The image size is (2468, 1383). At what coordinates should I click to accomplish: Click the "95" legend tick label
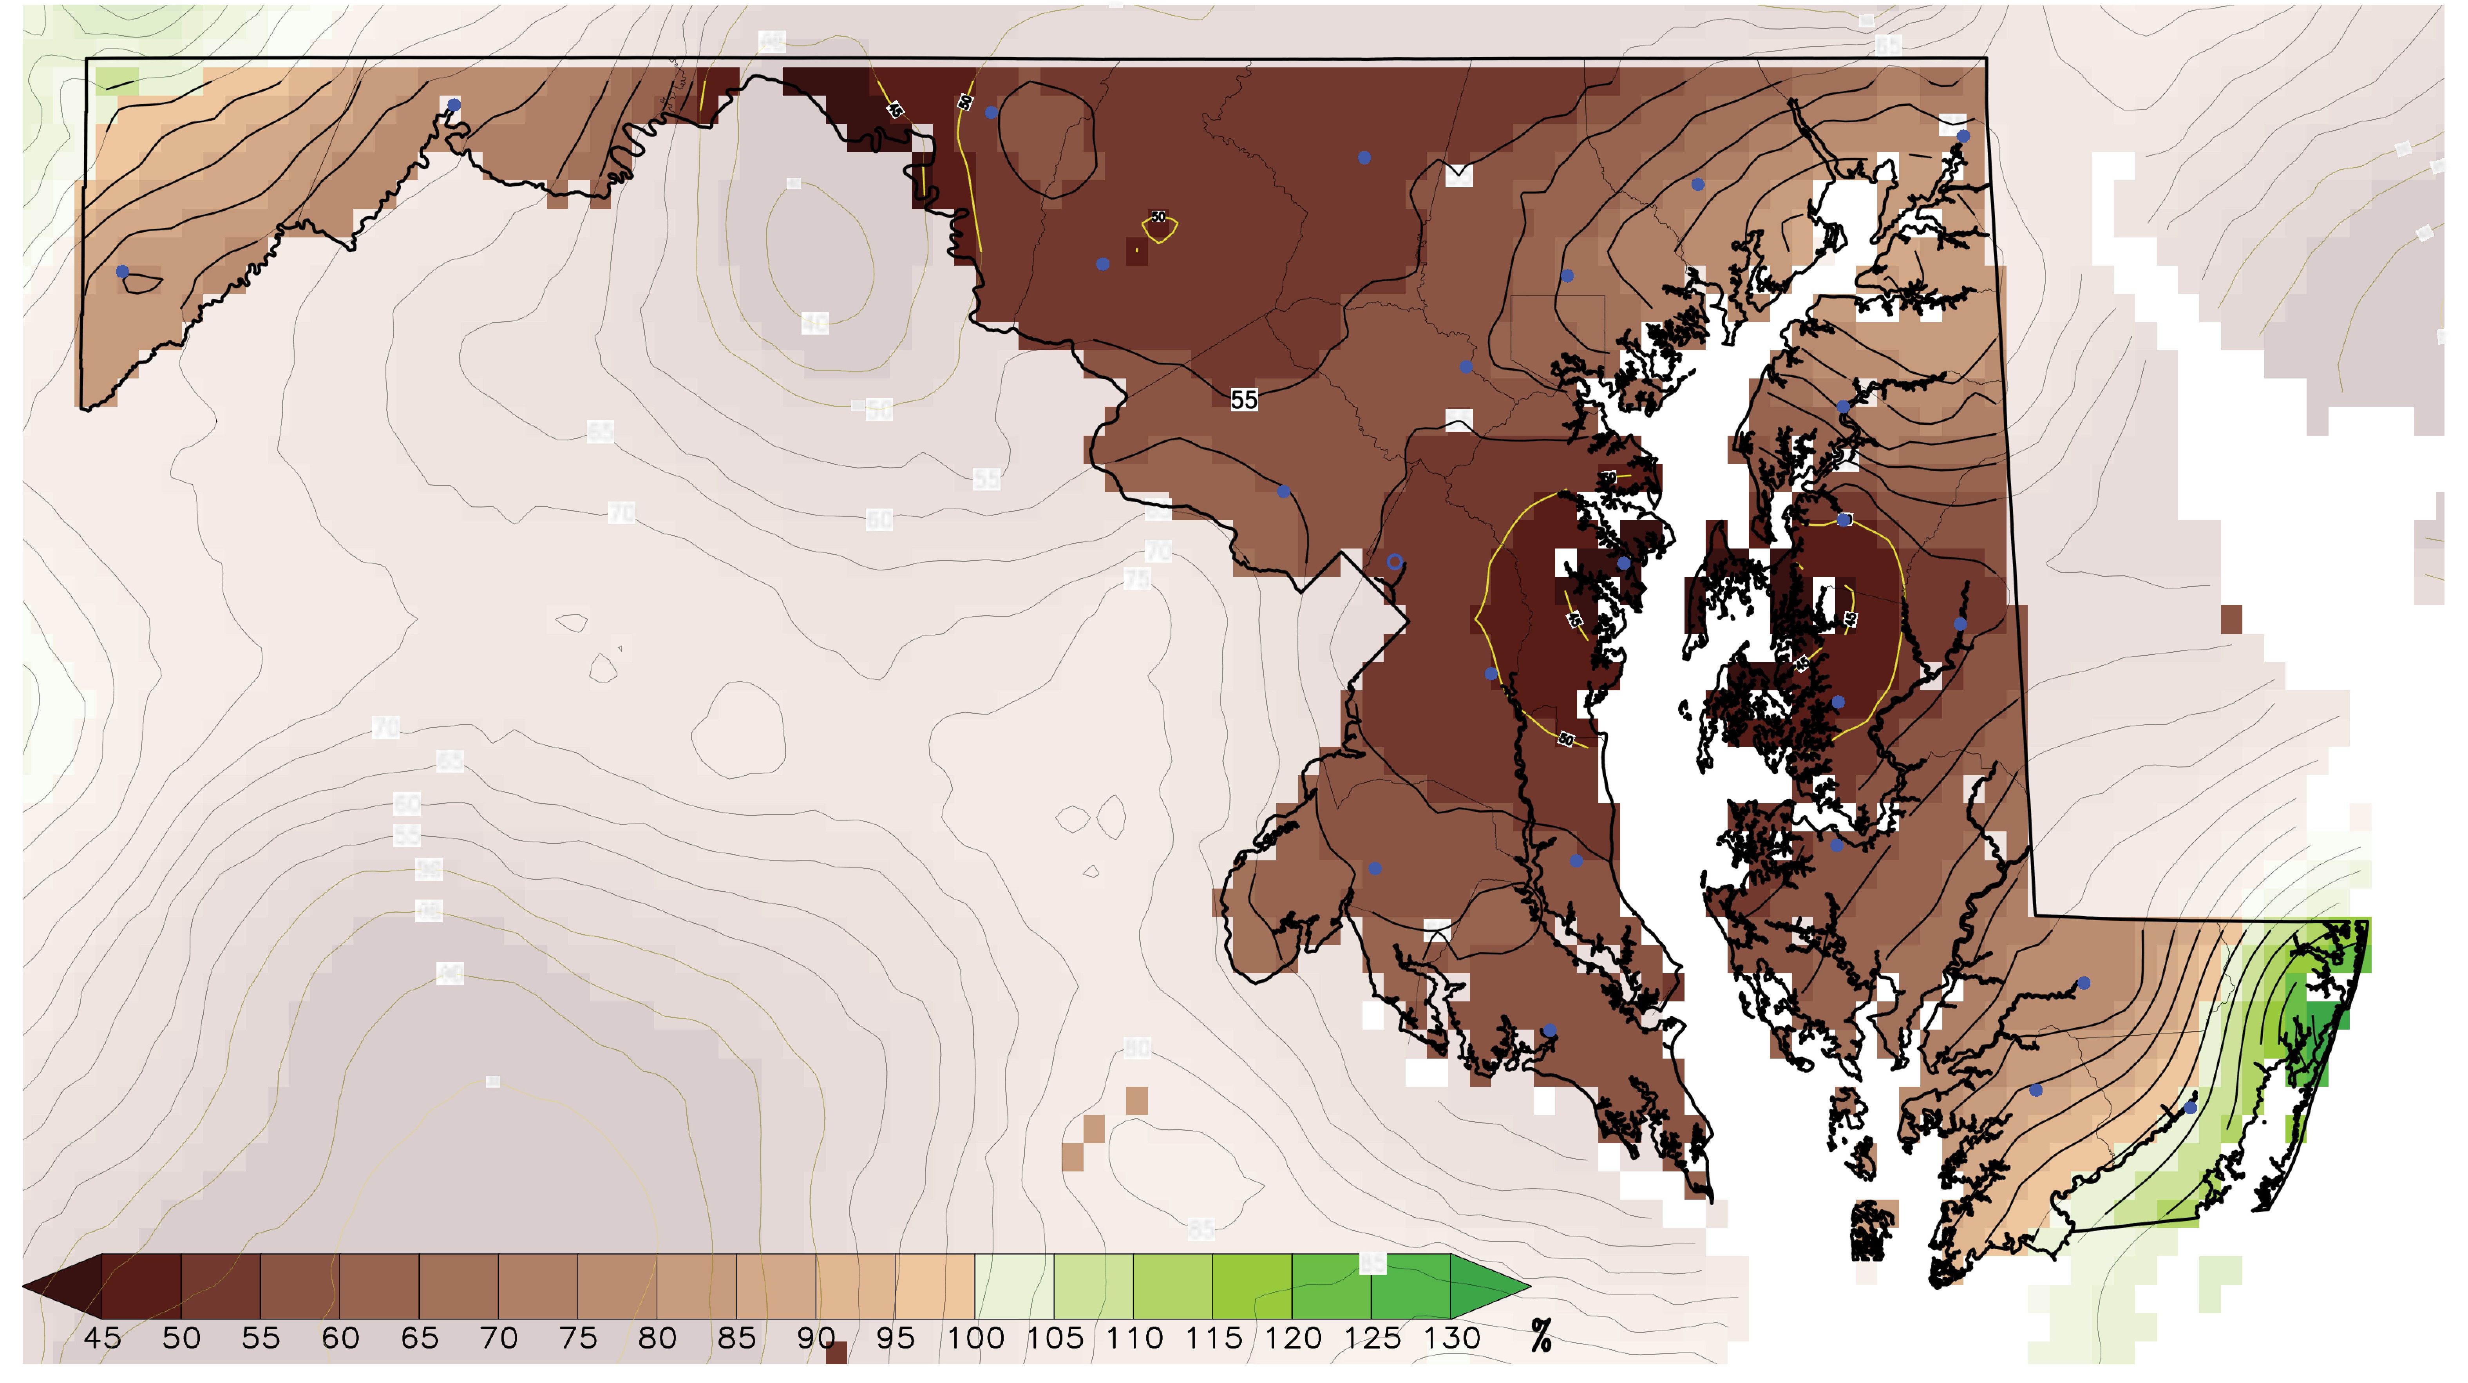[x=896, y=1338]
